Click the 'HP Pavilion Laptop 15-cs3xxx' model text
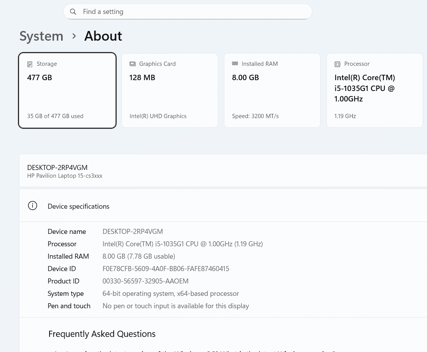 tap(65, 176)
